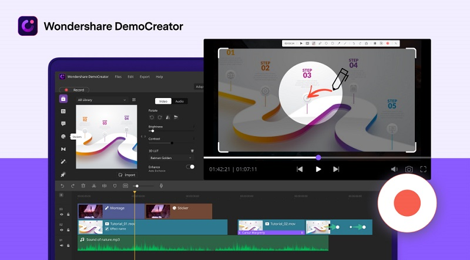Enter fullscreen preview mode

click(x=423, y=169)
